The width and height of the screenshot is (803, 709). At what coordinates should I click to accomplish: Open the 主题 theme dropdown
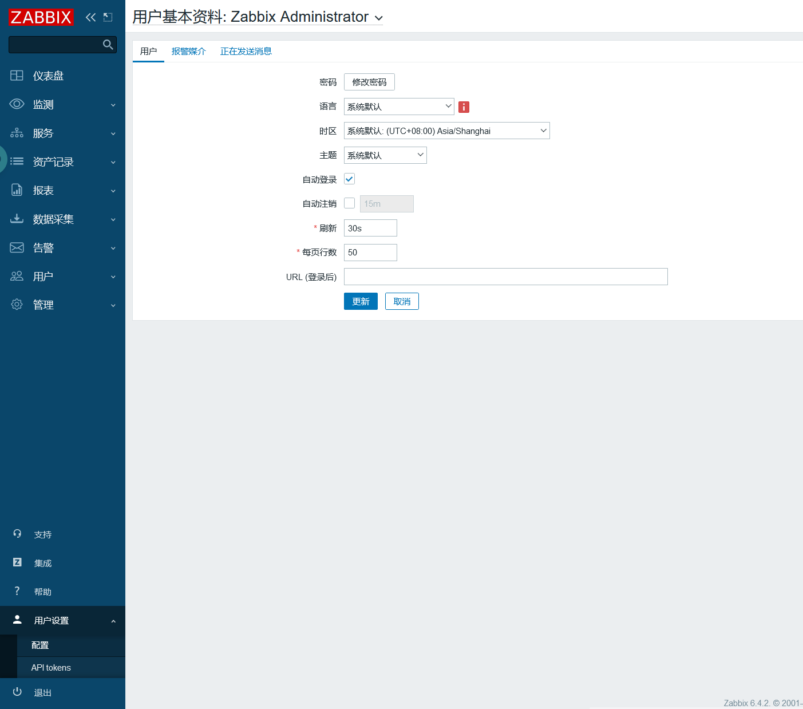click(x=385, y=155)
